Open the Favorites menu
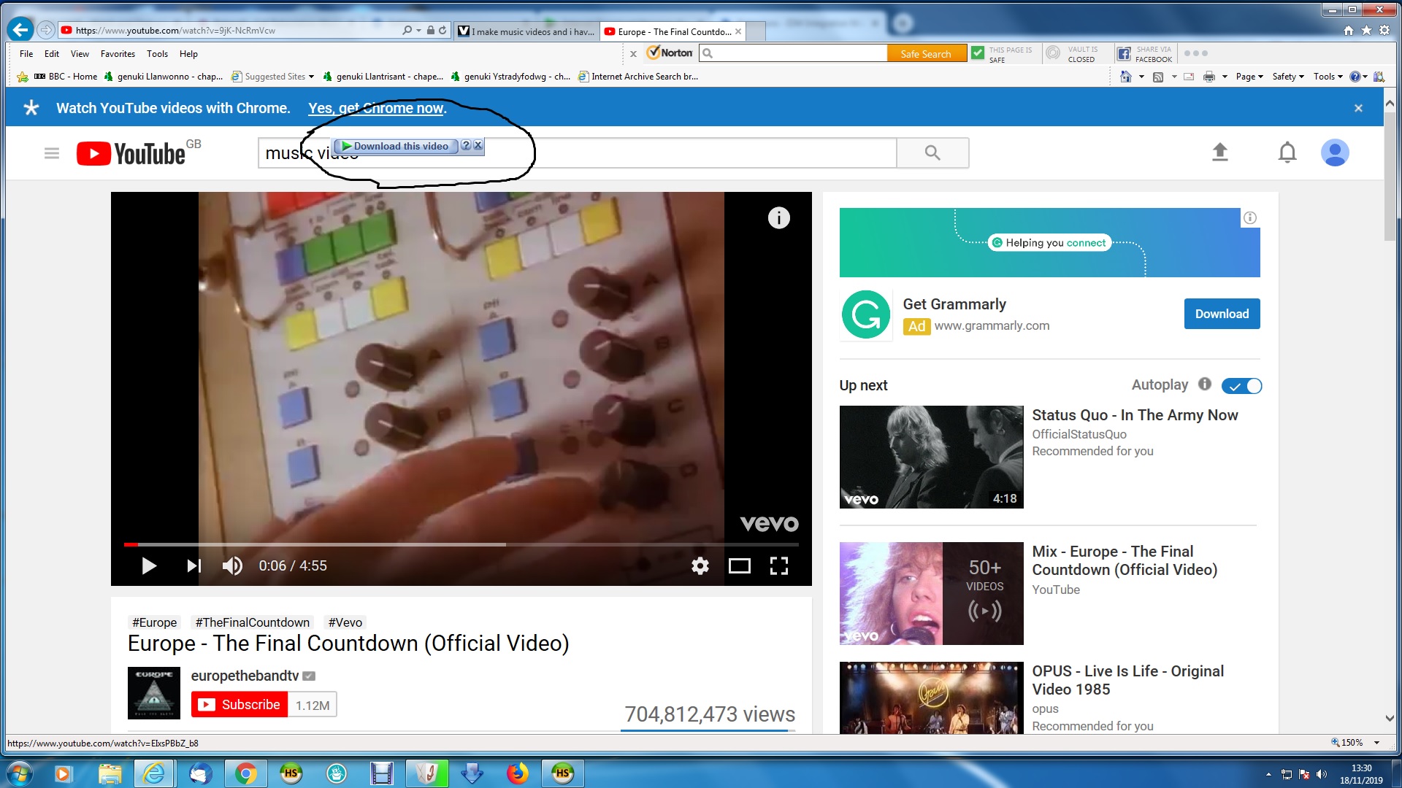This screenshot has height=788, width=1402. (x=118, y=54)
